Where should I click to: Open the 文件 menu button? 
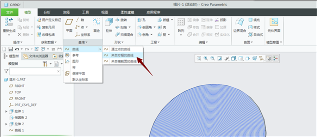pos(10,12)
